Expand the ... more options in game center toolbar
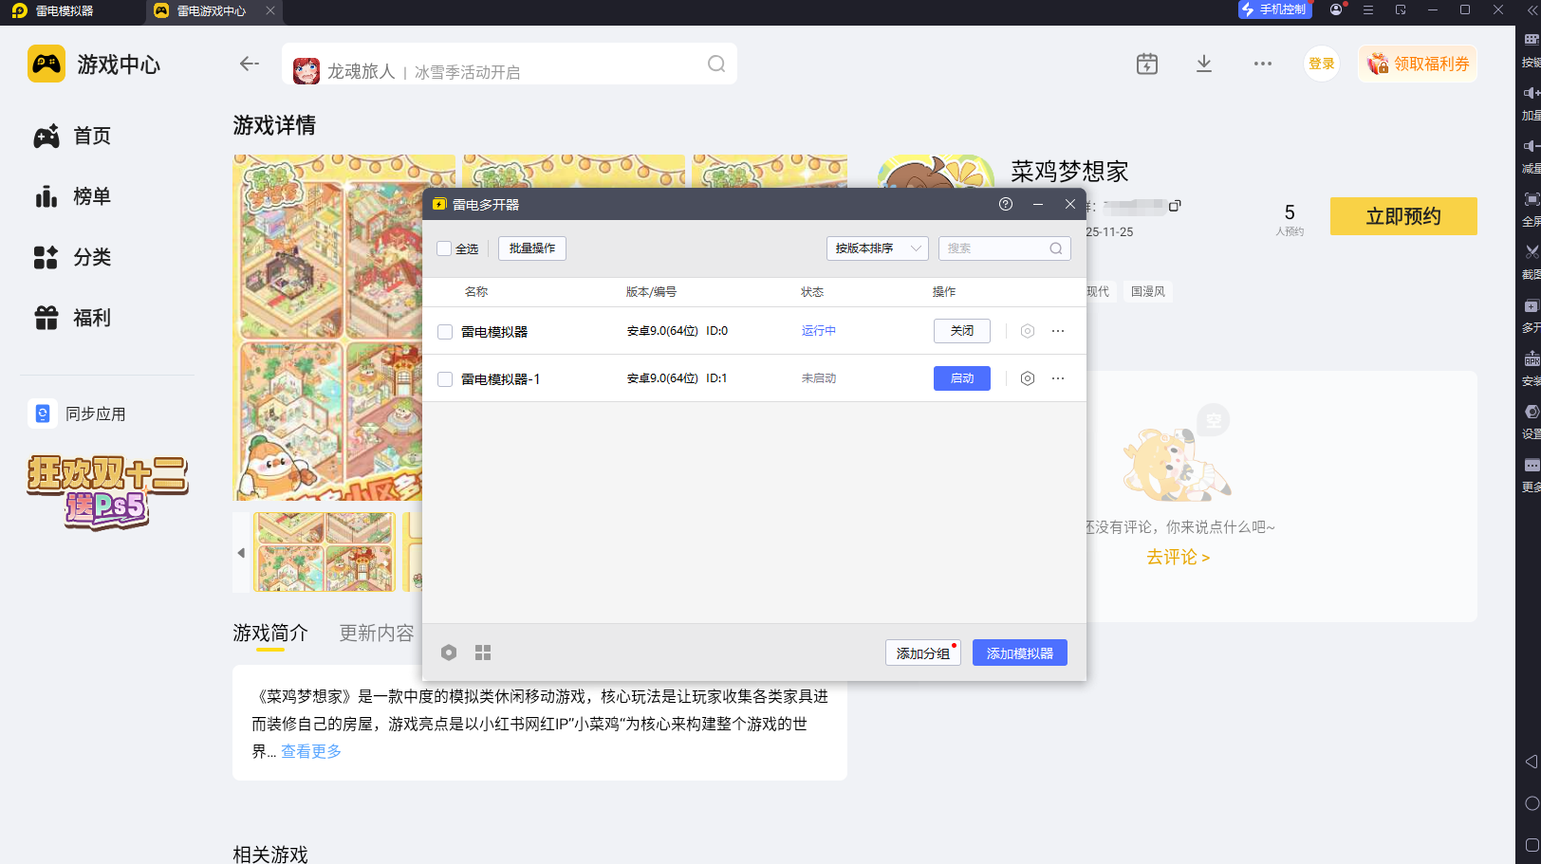The width and height of the screenshot is (1541, 864). pos(1262,63)
